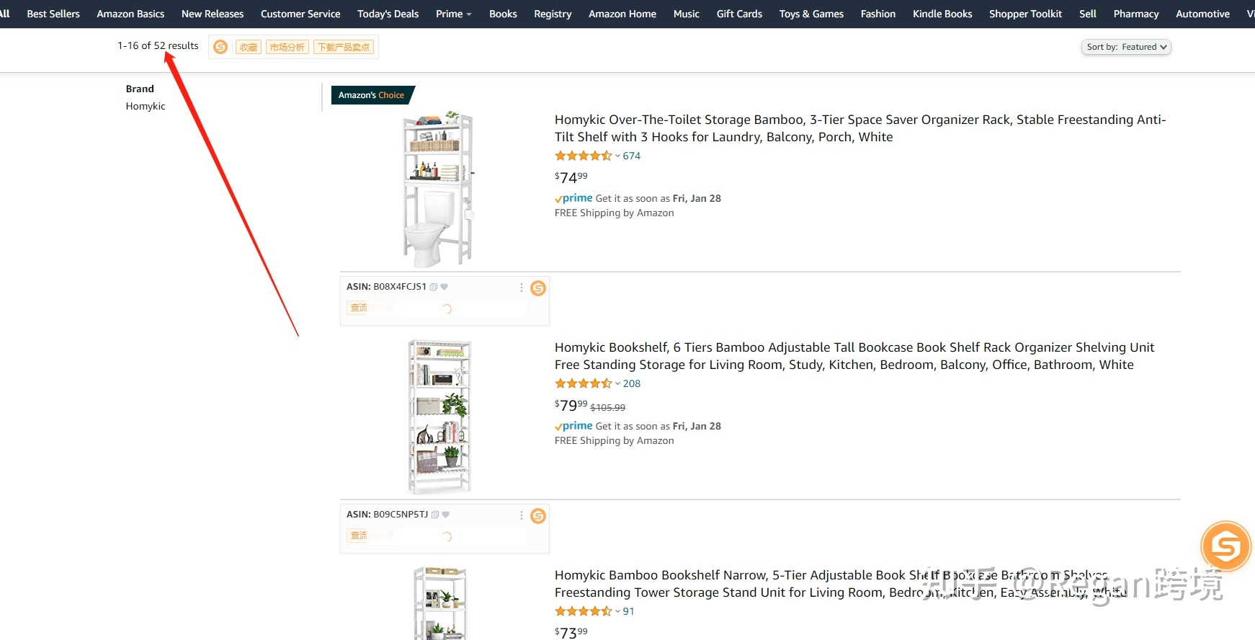
Task: Select Homykic under Brand filter
Action: (x=146, y=106)
